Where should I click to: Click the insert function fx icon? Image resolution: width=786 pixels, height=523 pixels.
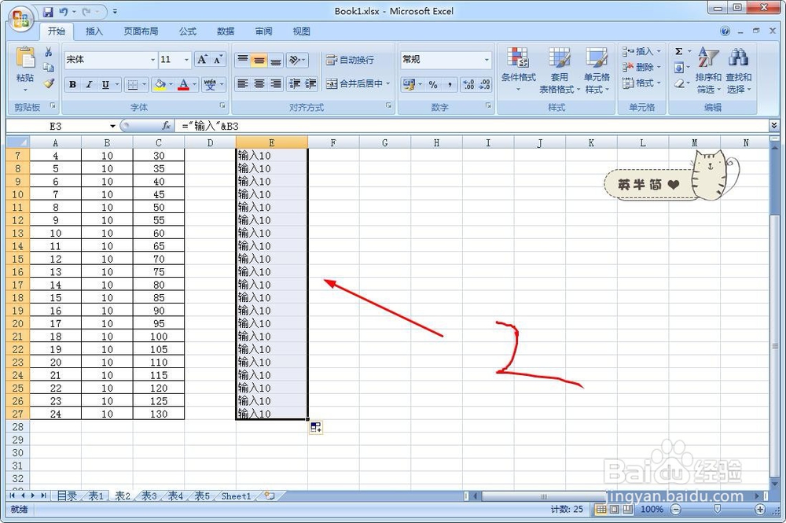[x=167, y=126]
